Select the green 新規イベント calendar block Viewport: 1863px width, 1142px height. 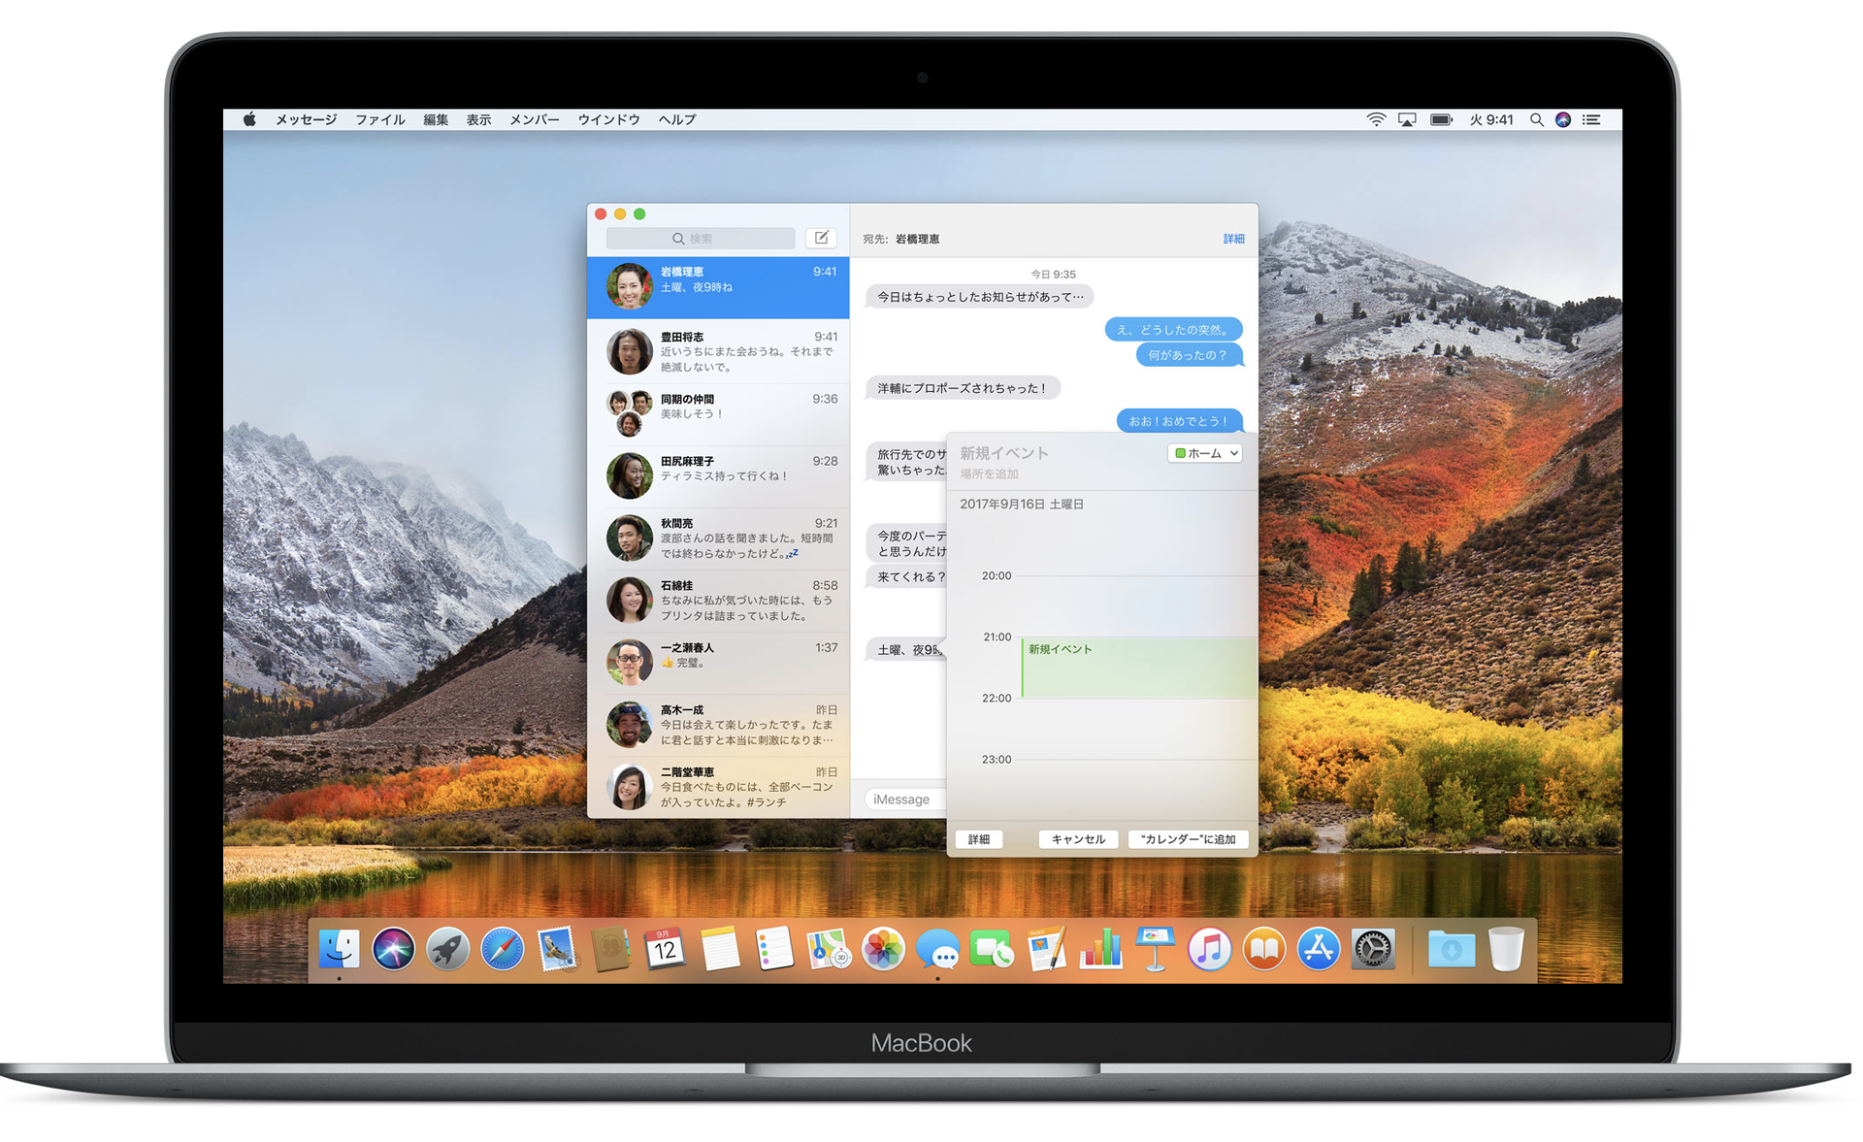click(x=1138, y=668)
